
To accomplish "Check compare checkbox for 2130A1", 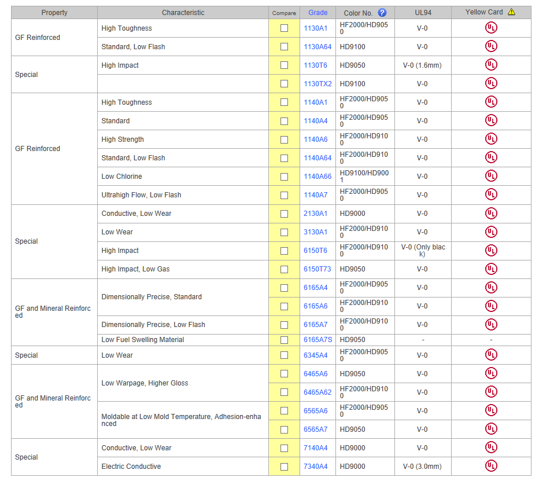I will tap(284, 214).
